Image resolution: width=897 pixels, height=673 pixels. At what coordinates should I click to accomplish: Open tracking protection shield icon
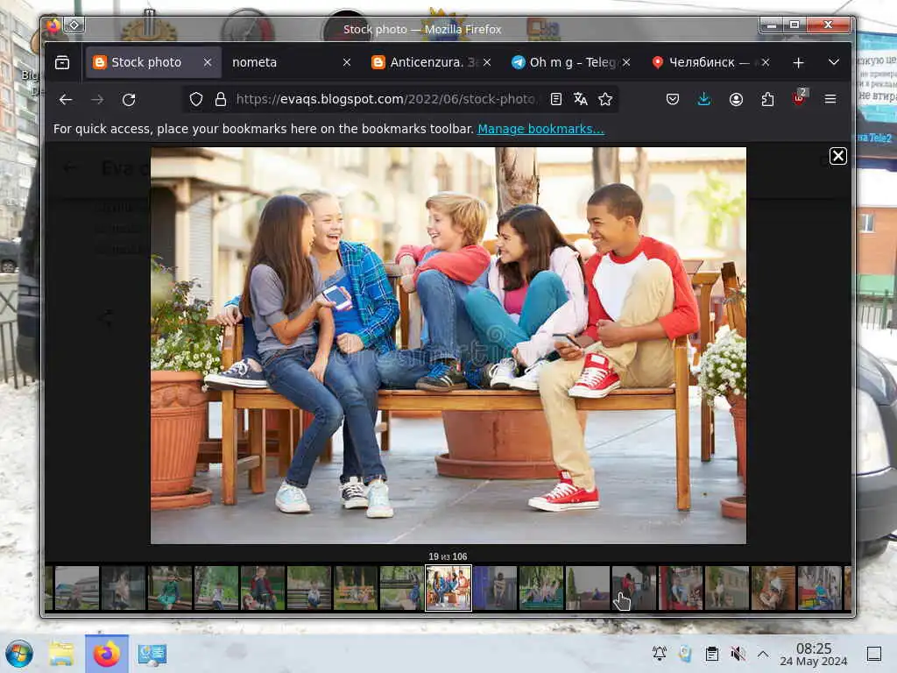[196, 100]
